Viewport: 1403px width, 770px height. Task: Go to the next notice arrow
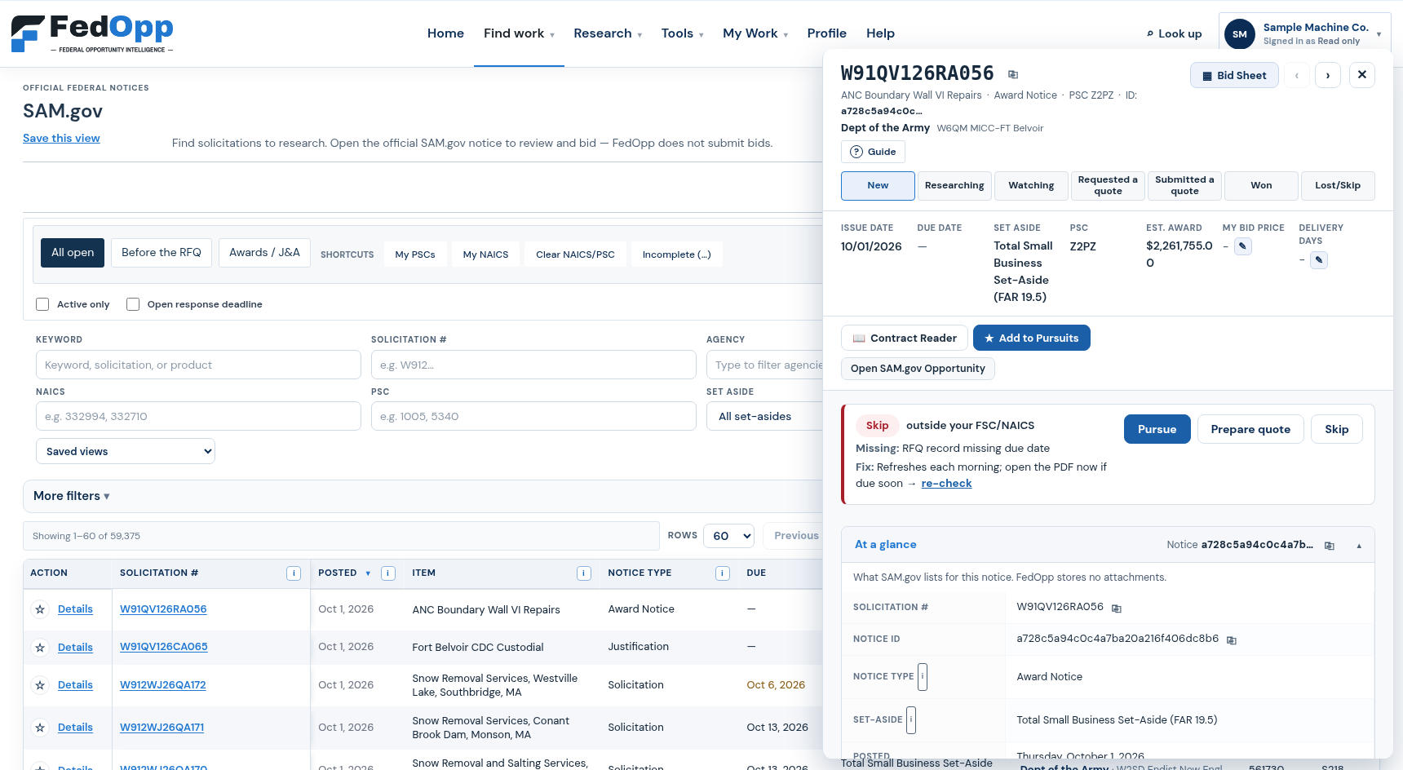point(1328,75)
